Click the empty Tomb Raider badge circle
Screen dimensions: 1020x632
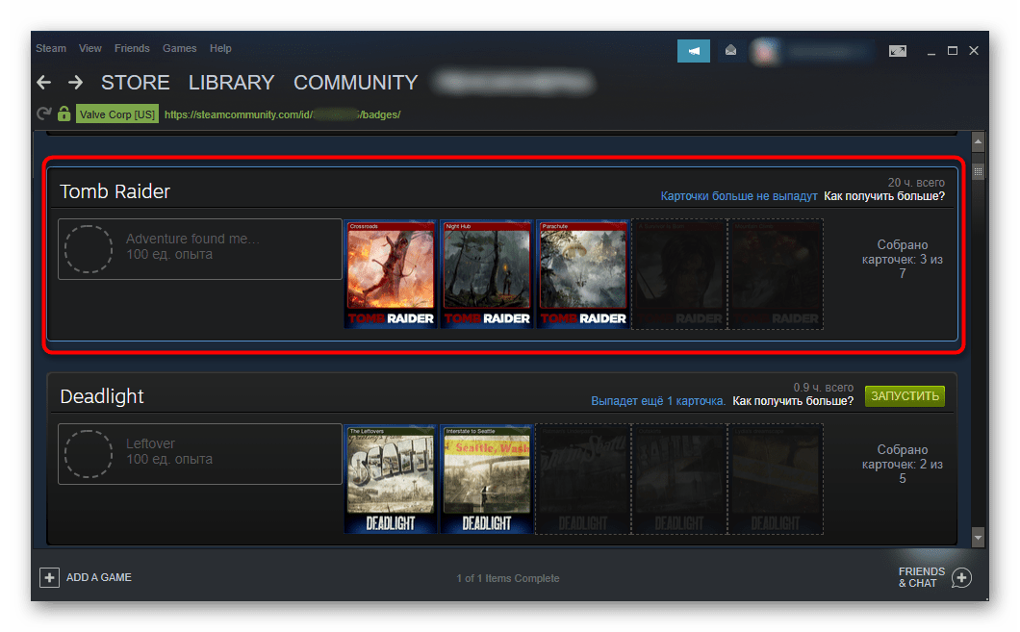tap(89, 249)
